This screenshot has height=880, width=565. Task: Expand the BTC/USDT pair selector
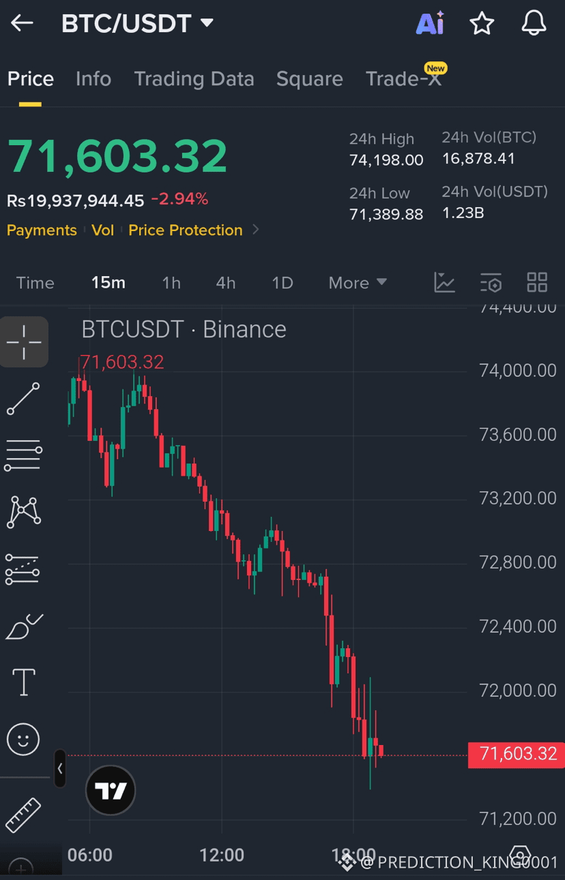tap(207, 23)
